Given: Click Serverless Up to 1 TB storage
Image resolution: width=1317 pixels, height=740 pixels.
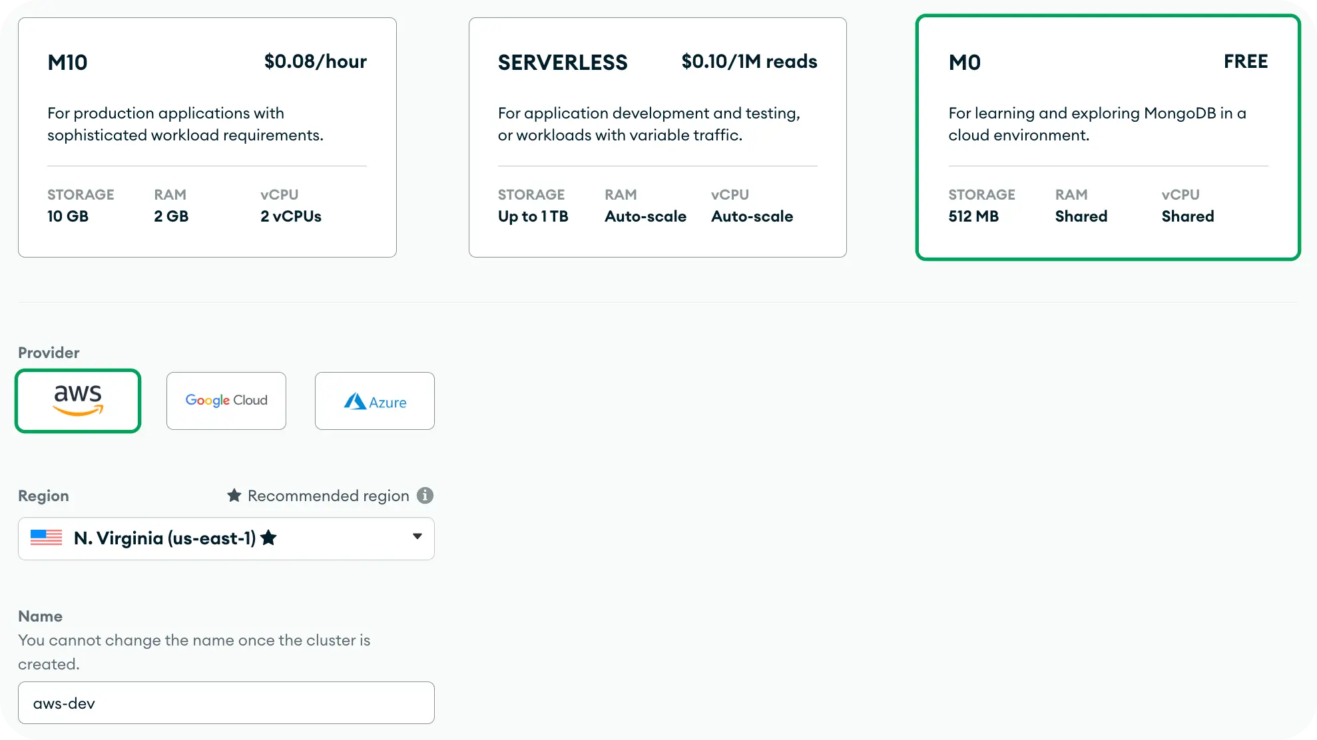Looking at the screenshot, I should 533,216.
